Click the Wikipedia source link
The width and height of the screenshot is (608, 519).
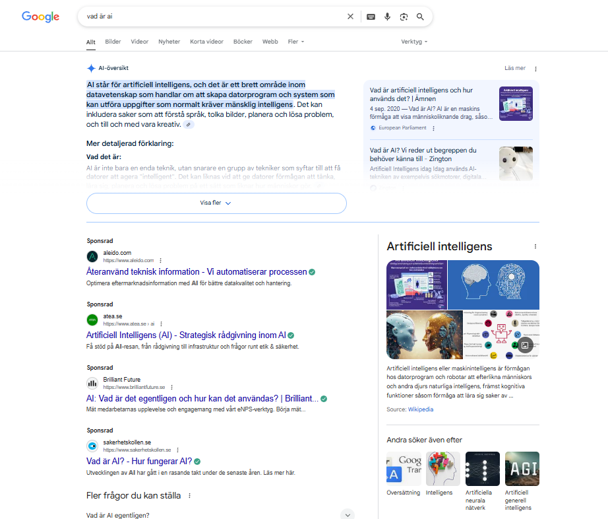(421, 409)
